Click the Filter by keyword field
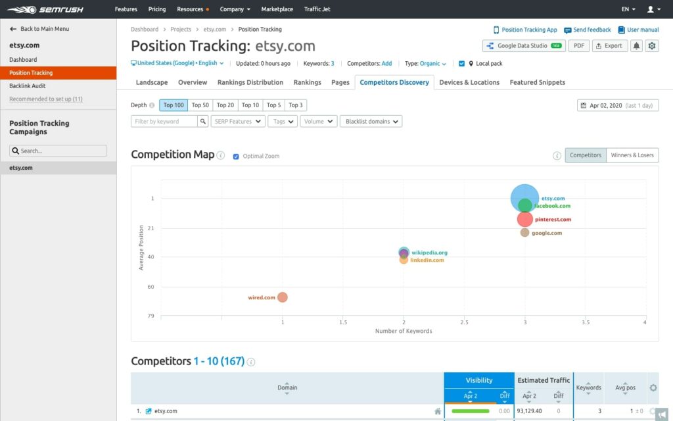Viewport: 673px width, 421px height. click(x=164, y=121)
